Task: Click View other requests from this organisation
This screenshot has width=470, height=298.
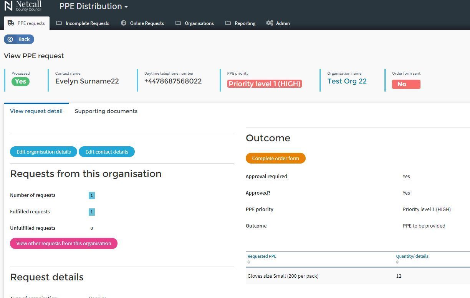Action: point(64,244)
